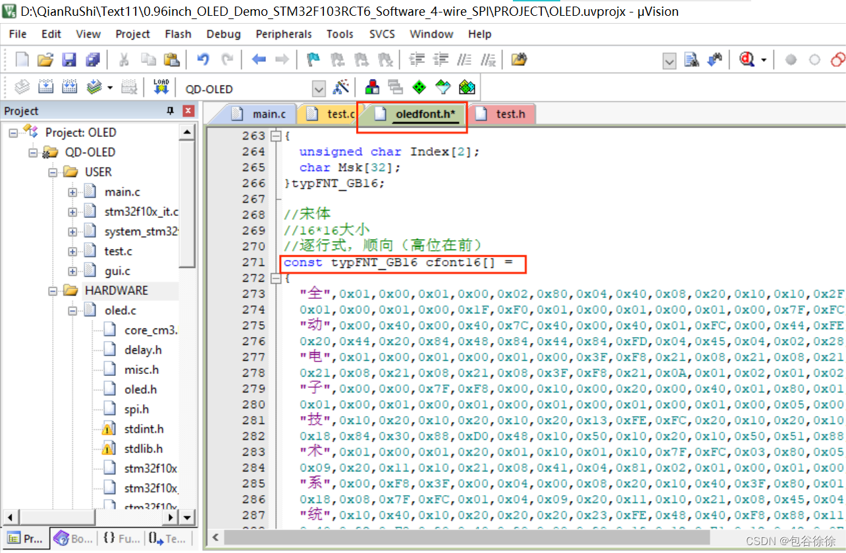Image resolution: width=846 pixels, height=553 pixels.
Task: Expand the gui.c tree node
Action: tap(72, 271)
